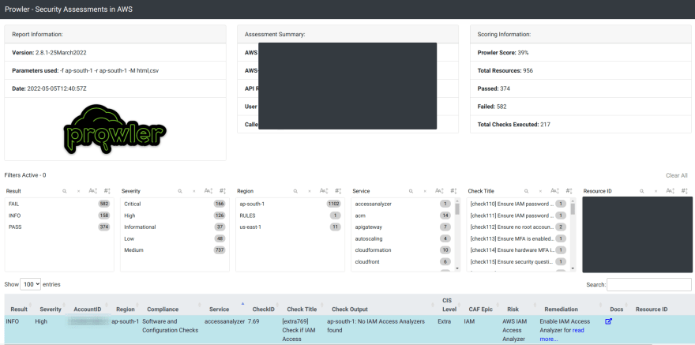Sort Resource ID filter by count

point(685,191)
